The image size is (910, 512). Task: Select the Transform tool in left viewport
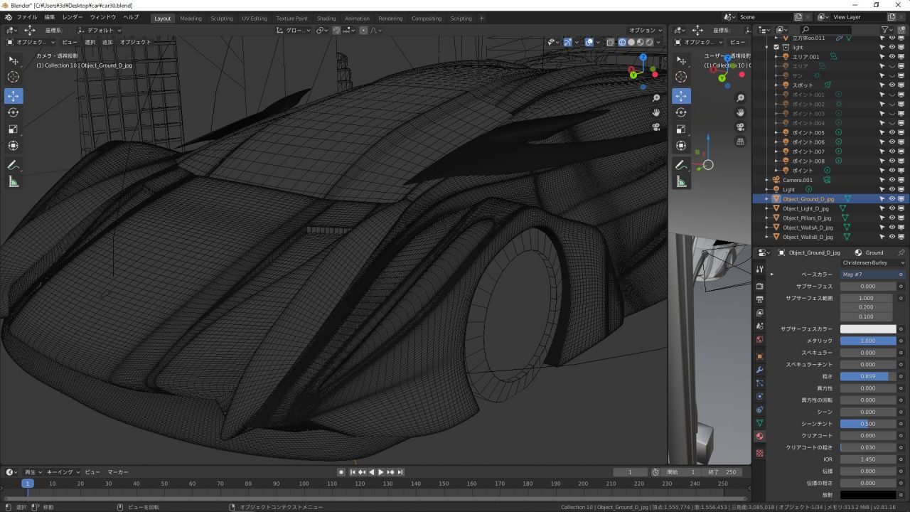click(x=14, y=146)
